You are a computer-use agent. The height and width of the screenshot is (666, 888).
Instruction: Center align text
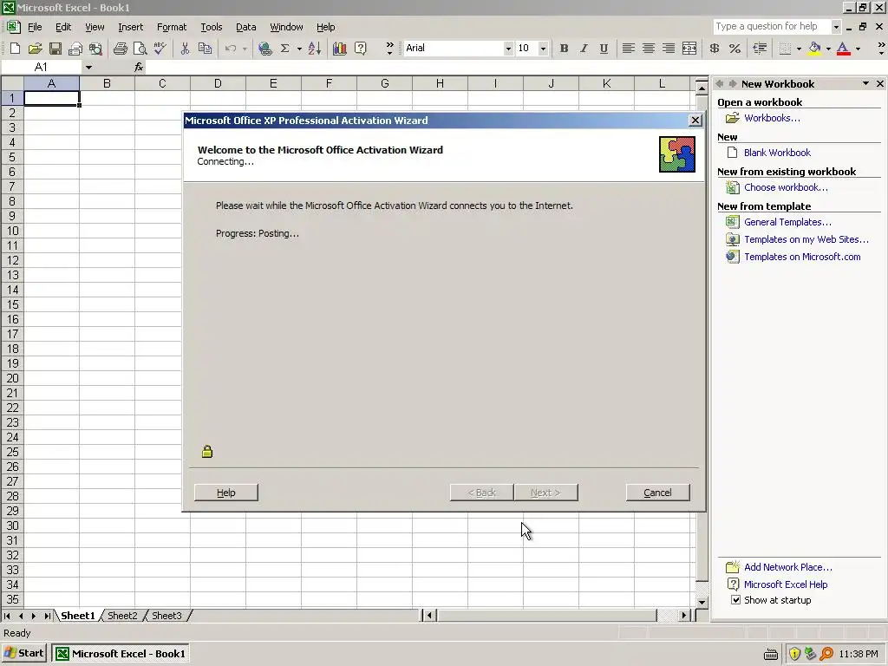(649, 49)
